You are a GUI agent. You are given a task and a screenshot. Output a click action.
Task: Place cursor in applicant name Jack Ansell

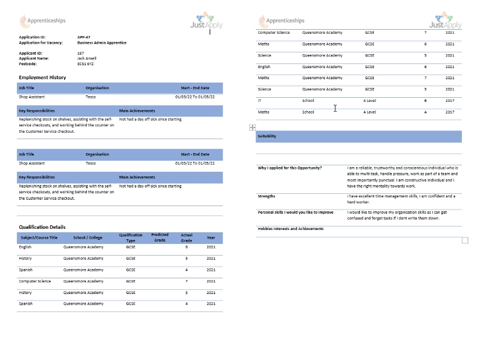click(87, 58)
